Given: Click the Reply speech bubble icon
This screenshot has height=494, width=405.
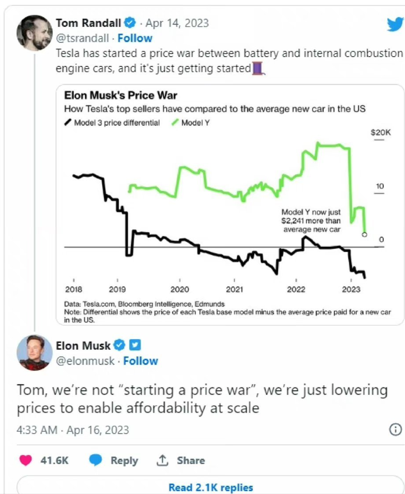Looking at the screenshot, I should pyautogui.click(x=96, y=460).
